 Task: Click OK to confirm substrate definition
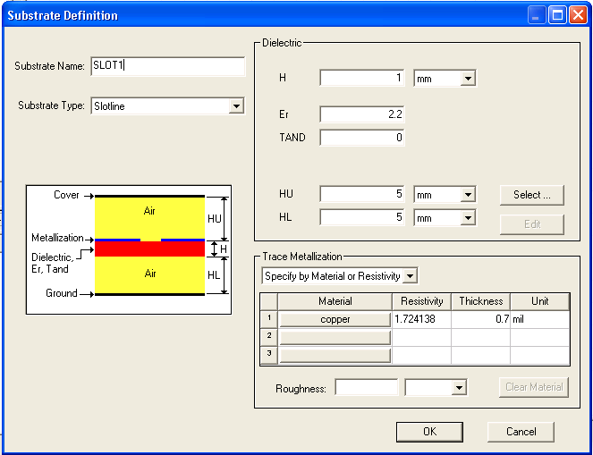429,432
